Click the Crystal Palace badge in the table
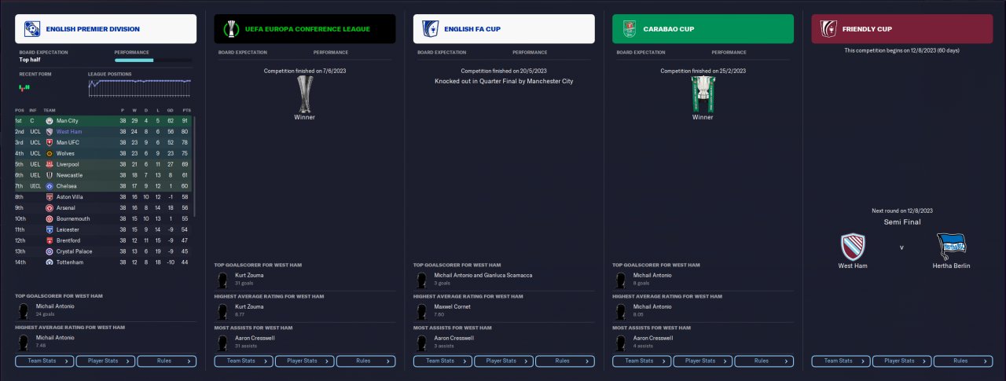The width and height of the screenshot is (1006, 381). 50,251
